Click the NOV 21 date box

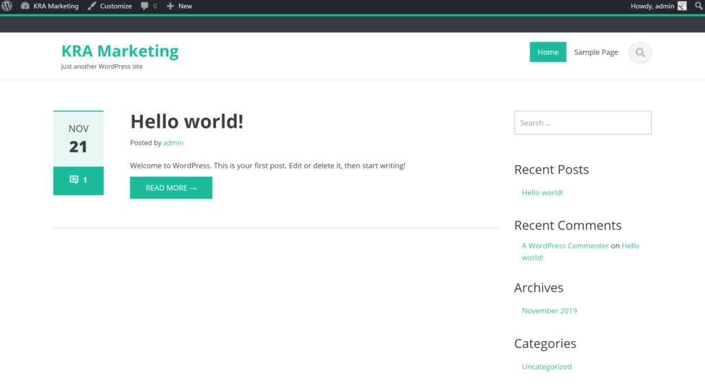point(78,139)
